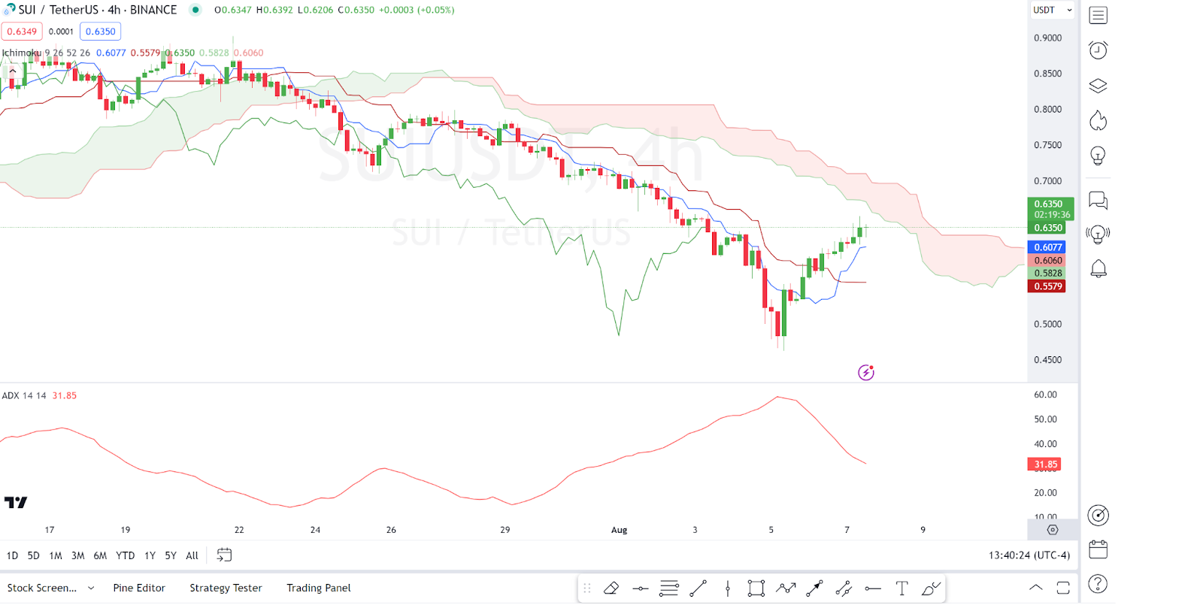Click the SUI / TetherUS symbol title

[98, 10]
